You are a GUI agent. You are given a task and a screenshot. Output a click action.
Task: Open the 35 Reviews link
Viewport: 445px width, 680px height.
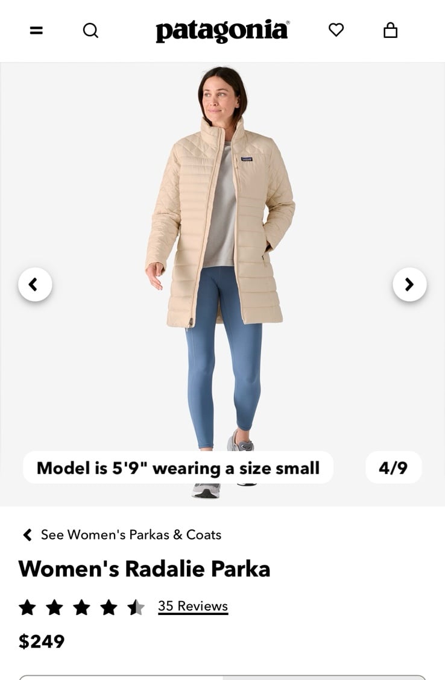(193, 606)
